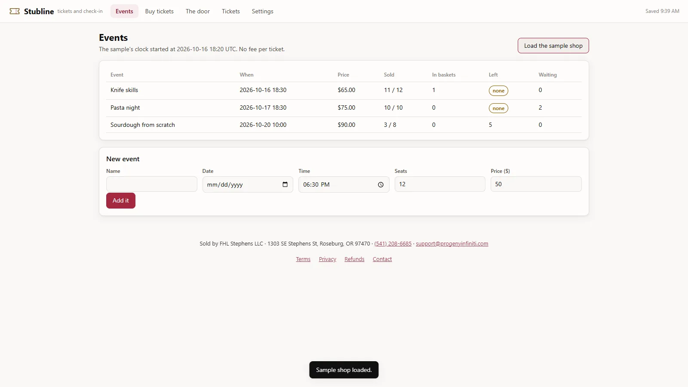
Task: Open the Terms footer link
Action: pos(303,259)
